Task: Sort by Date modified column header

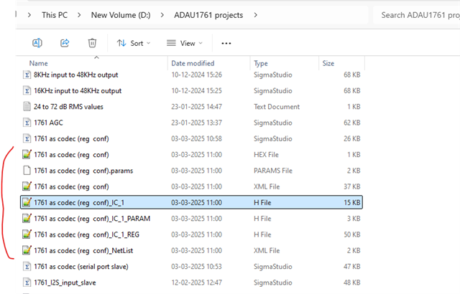Action: click(193, 63)
